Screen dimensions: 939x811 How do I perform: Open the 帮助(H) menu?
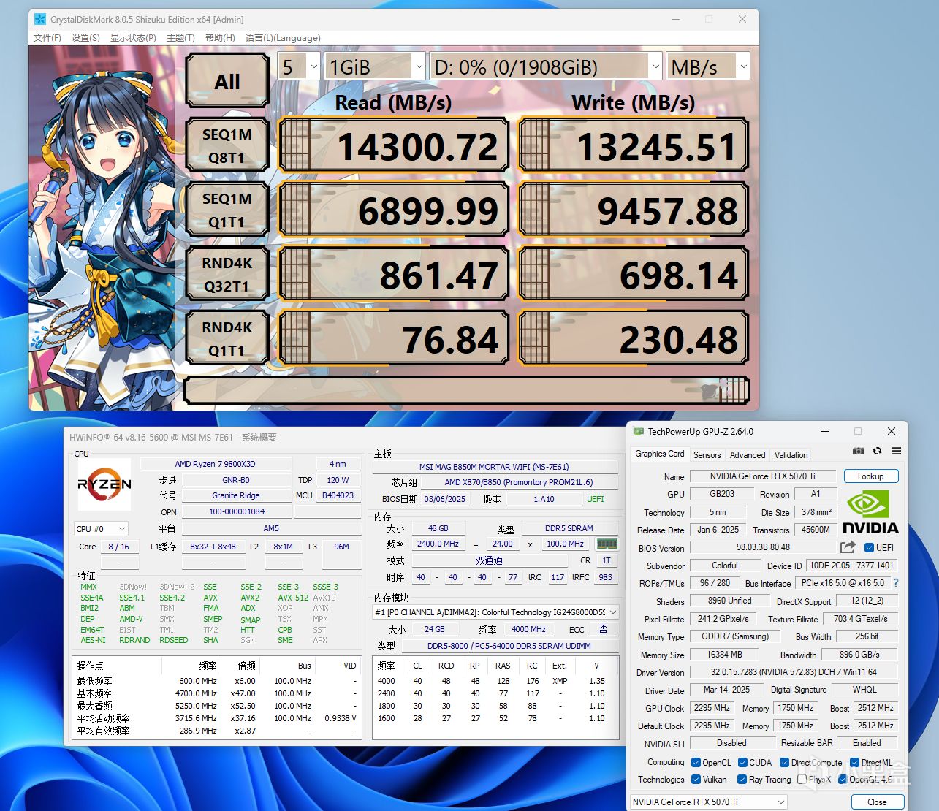coord(220,38)
